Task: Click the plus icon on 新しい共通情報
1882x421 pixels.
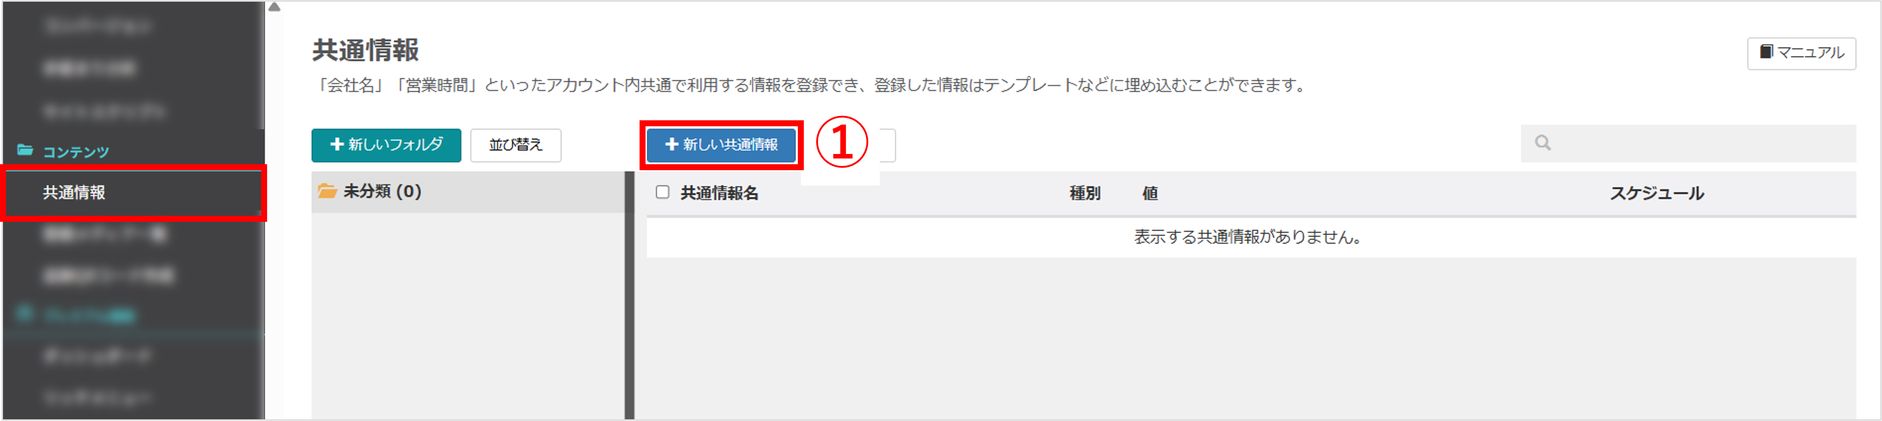Action: click(672, 145)
